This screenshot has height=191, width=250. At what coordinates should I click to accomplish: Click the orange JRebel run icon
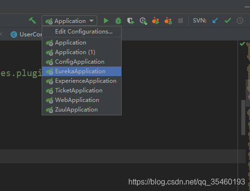click(x=156, y=21)
